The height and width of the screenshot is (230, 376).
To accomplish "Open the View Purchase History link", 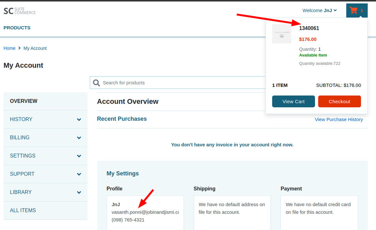I will [x=338, y=119].
